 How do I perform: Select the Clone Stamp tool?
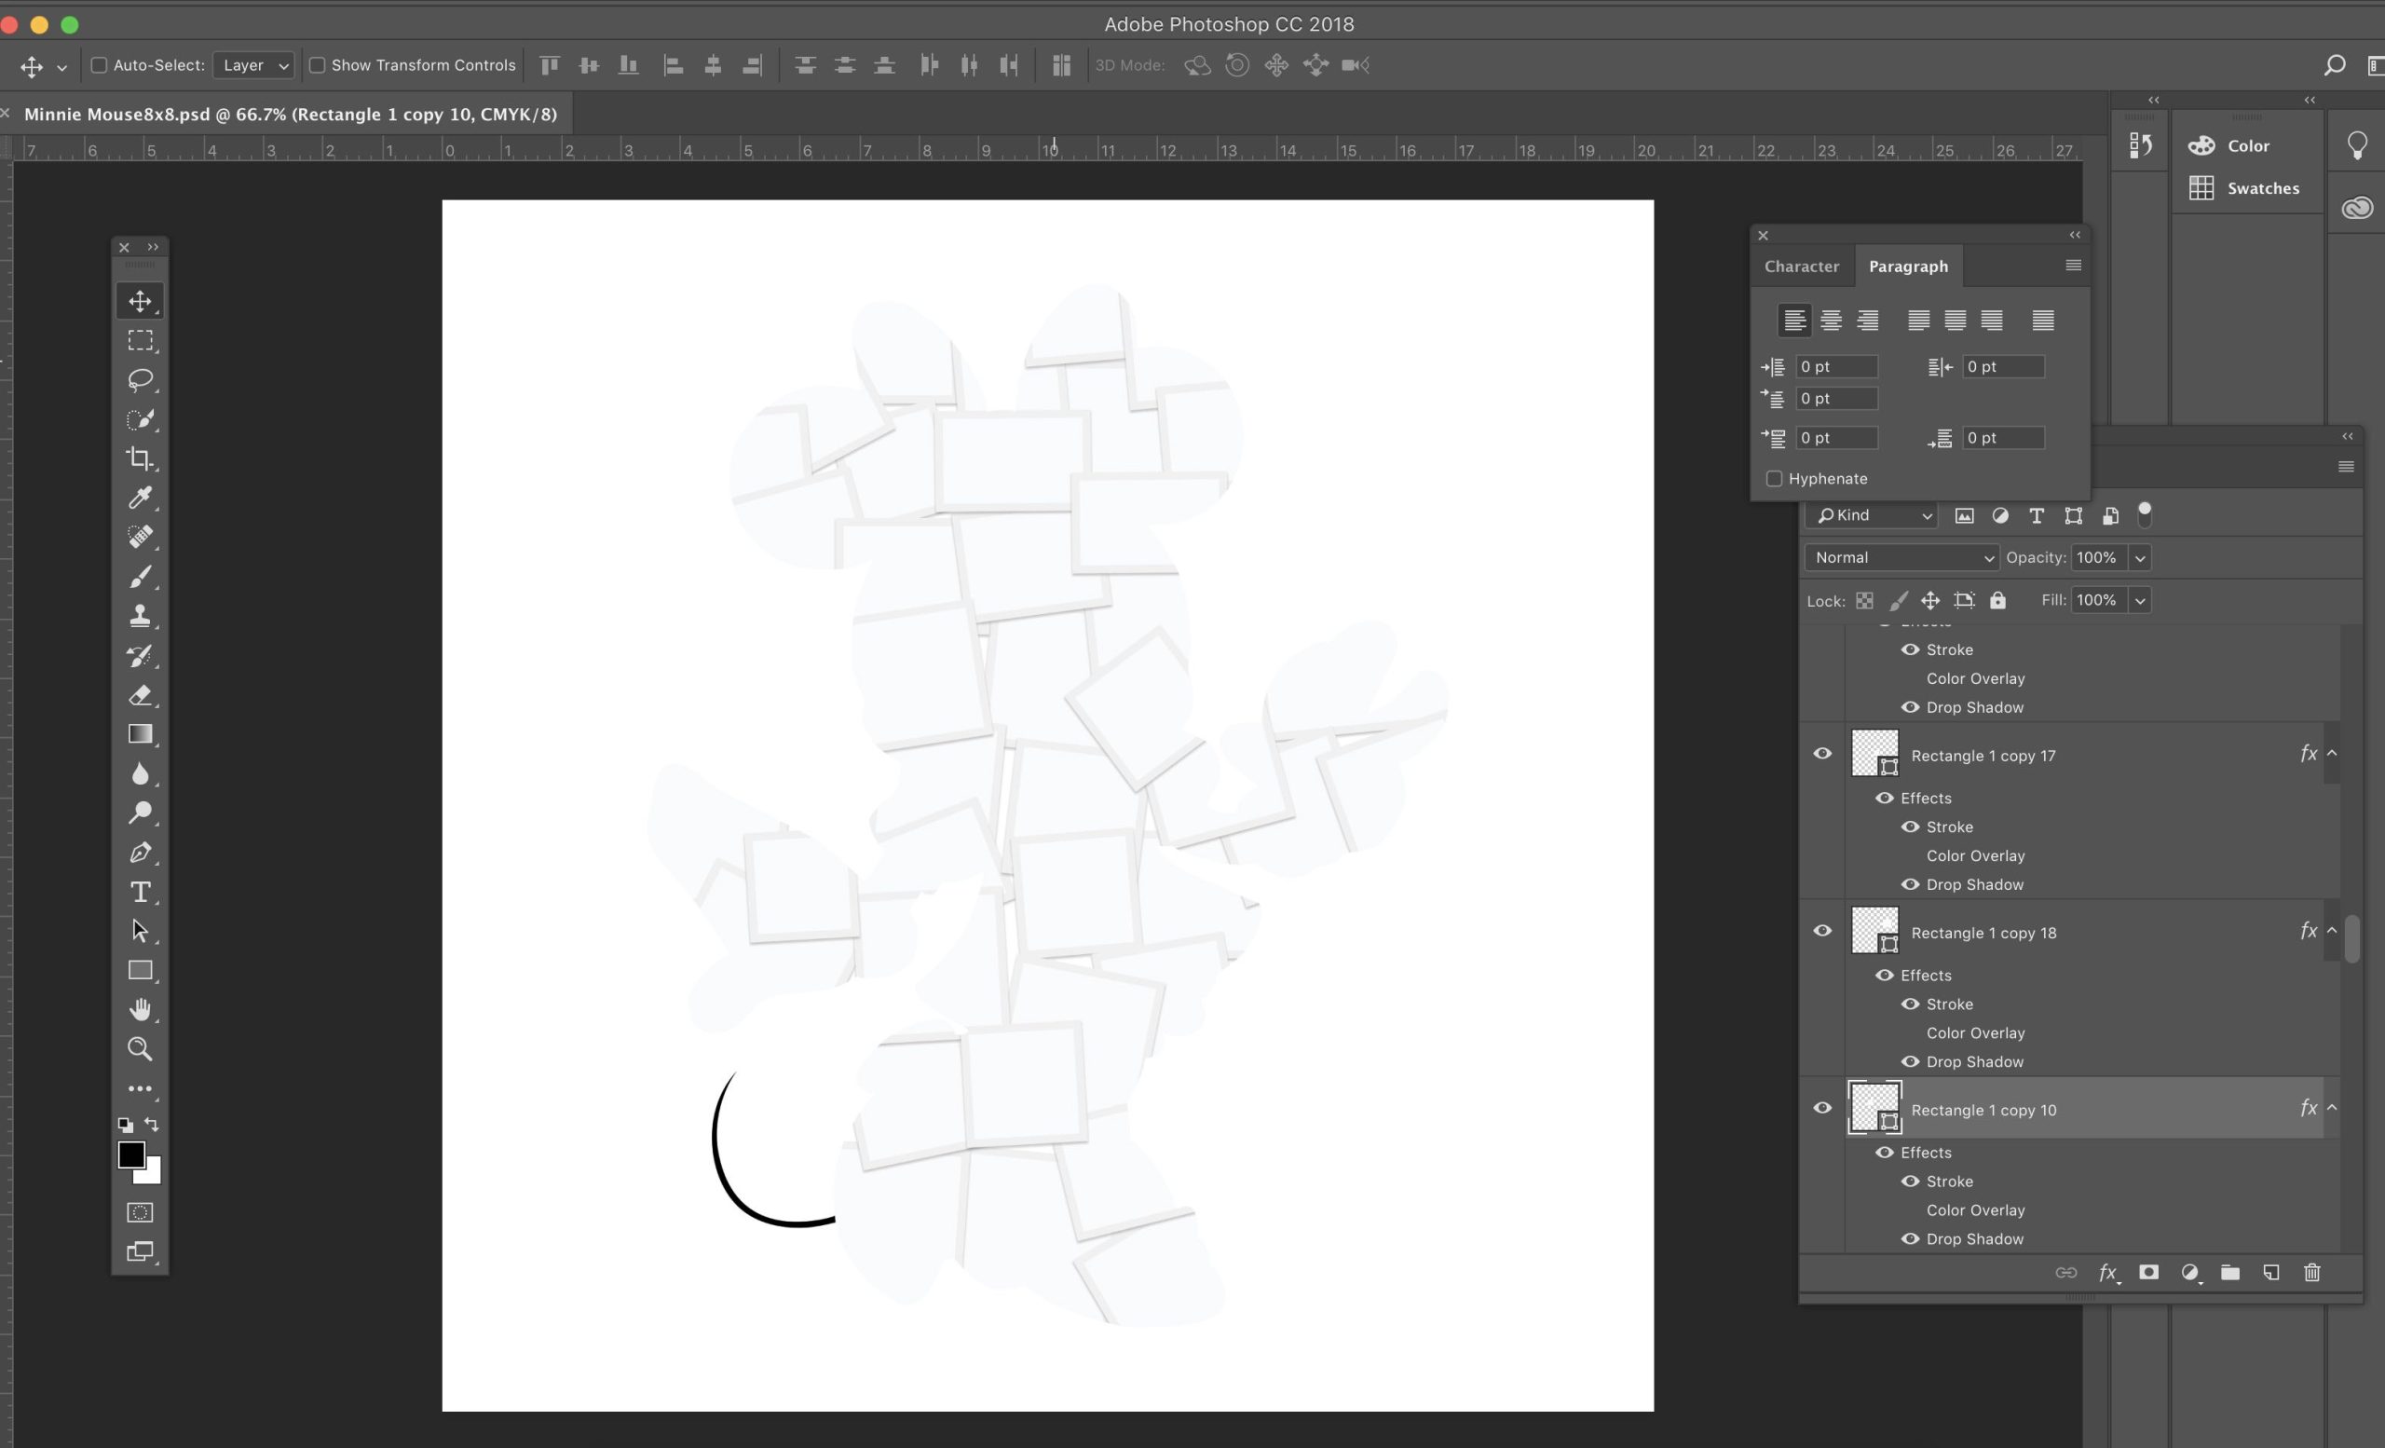tap(141, 616)
